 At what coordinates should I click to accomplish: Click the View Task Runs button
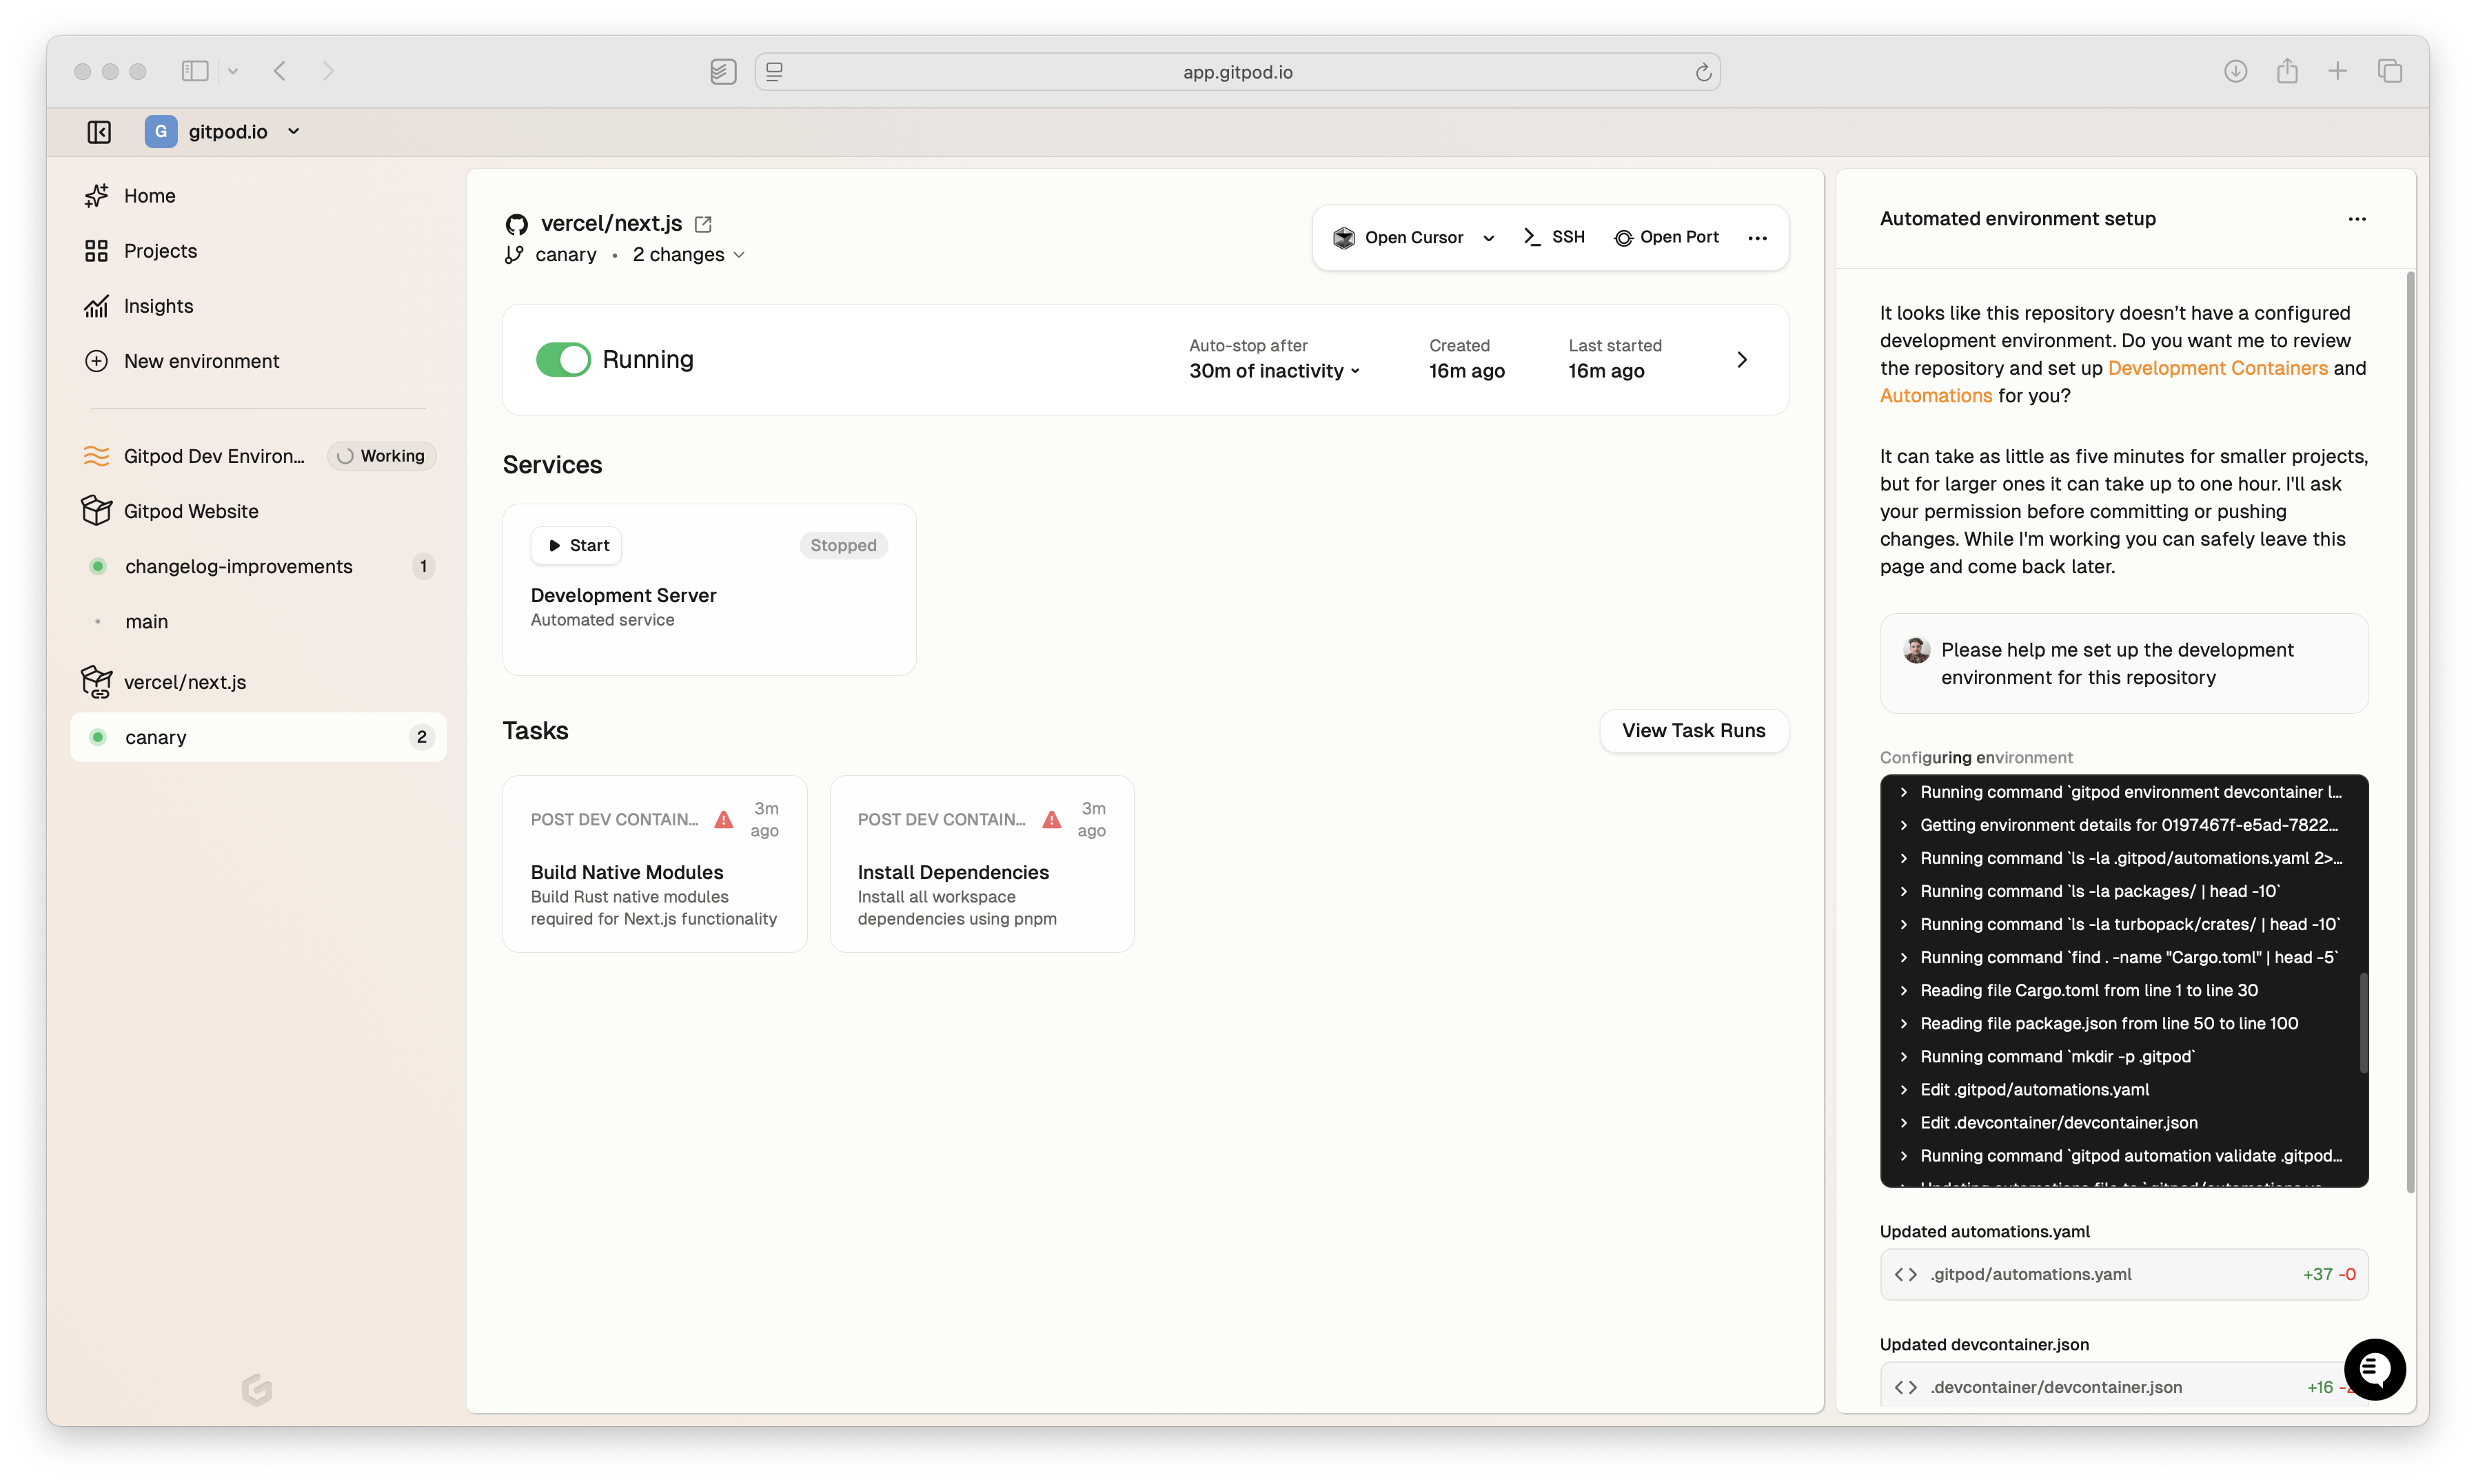1693,731
